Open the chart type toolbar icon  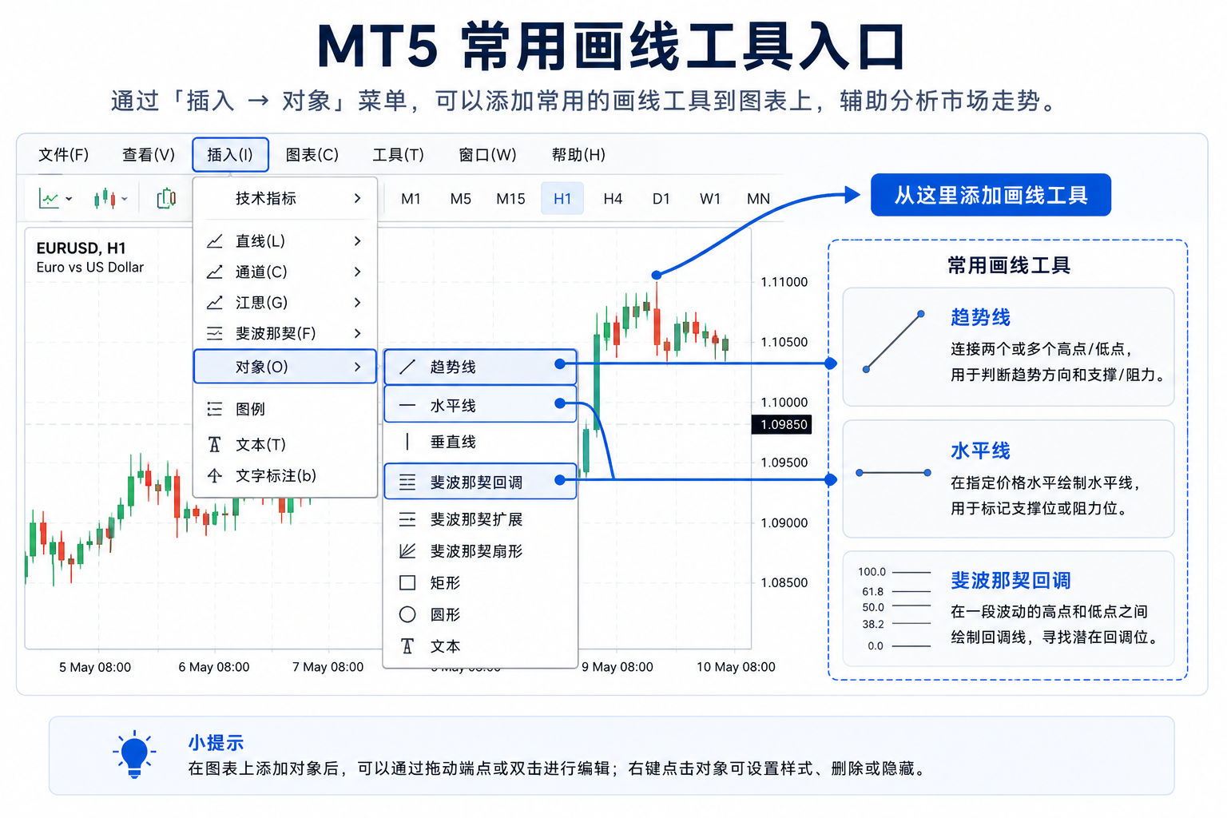[x=49, y=199]
